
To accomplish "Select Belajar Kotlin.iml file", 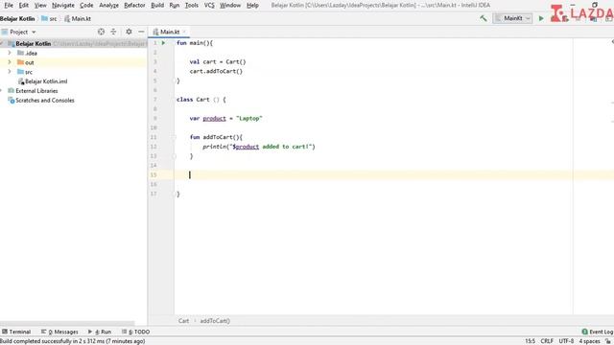I will click(42, 81).
